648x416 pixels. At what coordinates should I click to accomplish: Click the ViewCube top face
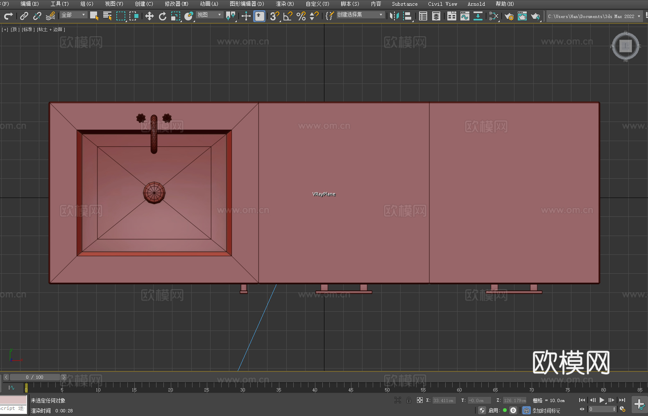tap(625, 46)
